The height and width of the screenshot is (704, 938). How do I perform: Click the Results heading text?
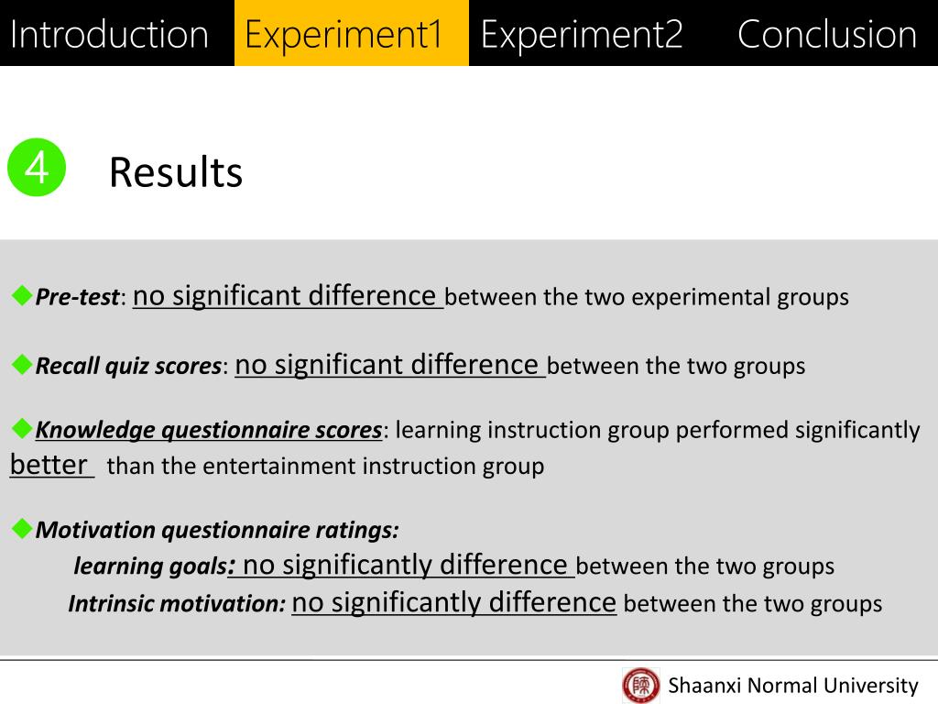(x=176, y=172)
